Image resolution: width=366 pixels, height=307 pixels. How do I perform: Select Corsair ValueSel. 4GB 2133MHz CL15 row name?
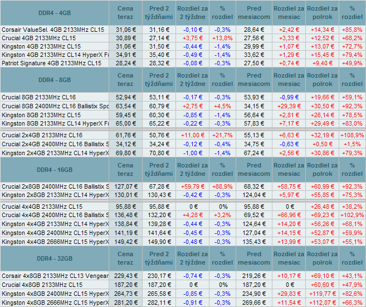(53, 30)
